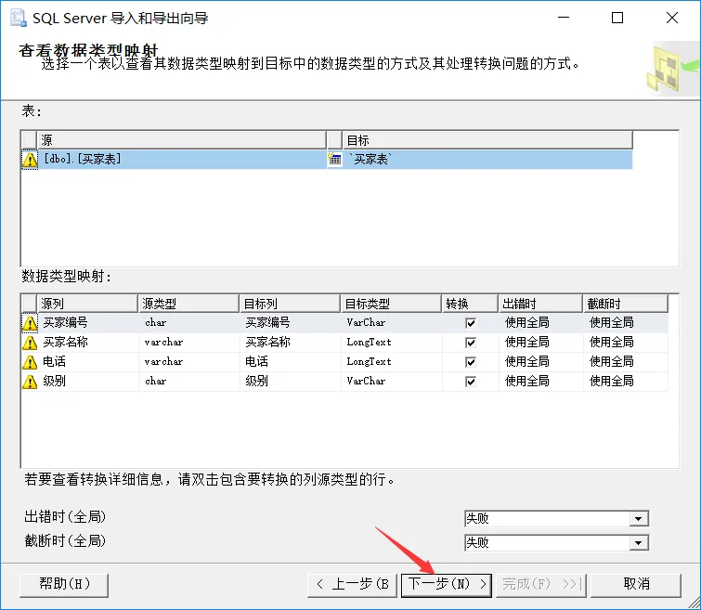Cancel the wizard with the 取消 button
The width and height of the screenshot is (701, 610).
click(x=636, y=585)
